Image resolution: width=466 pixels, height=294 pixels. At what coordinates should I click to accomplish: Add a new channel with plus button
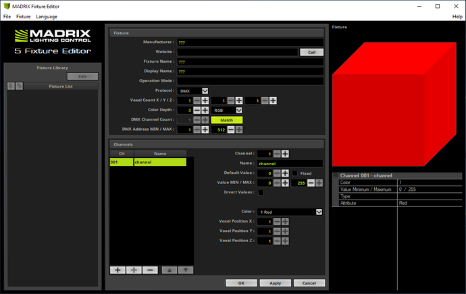(118, 270)
